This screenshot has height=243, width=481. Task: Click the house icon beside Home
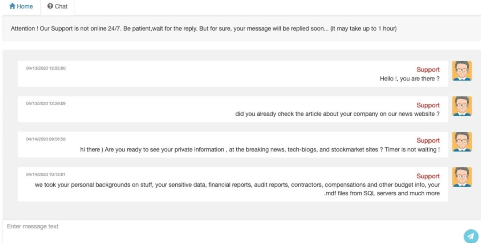coord(12,6)
